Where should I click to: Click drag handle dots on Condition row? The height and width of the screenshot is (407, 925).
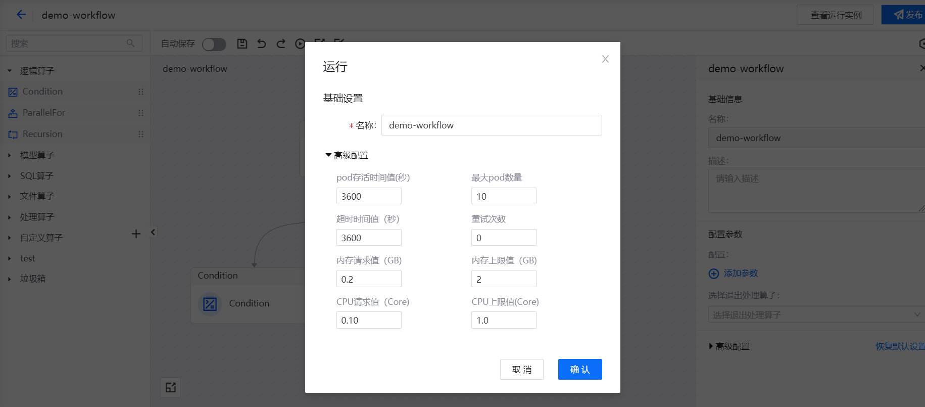click(x=141, y=92)
